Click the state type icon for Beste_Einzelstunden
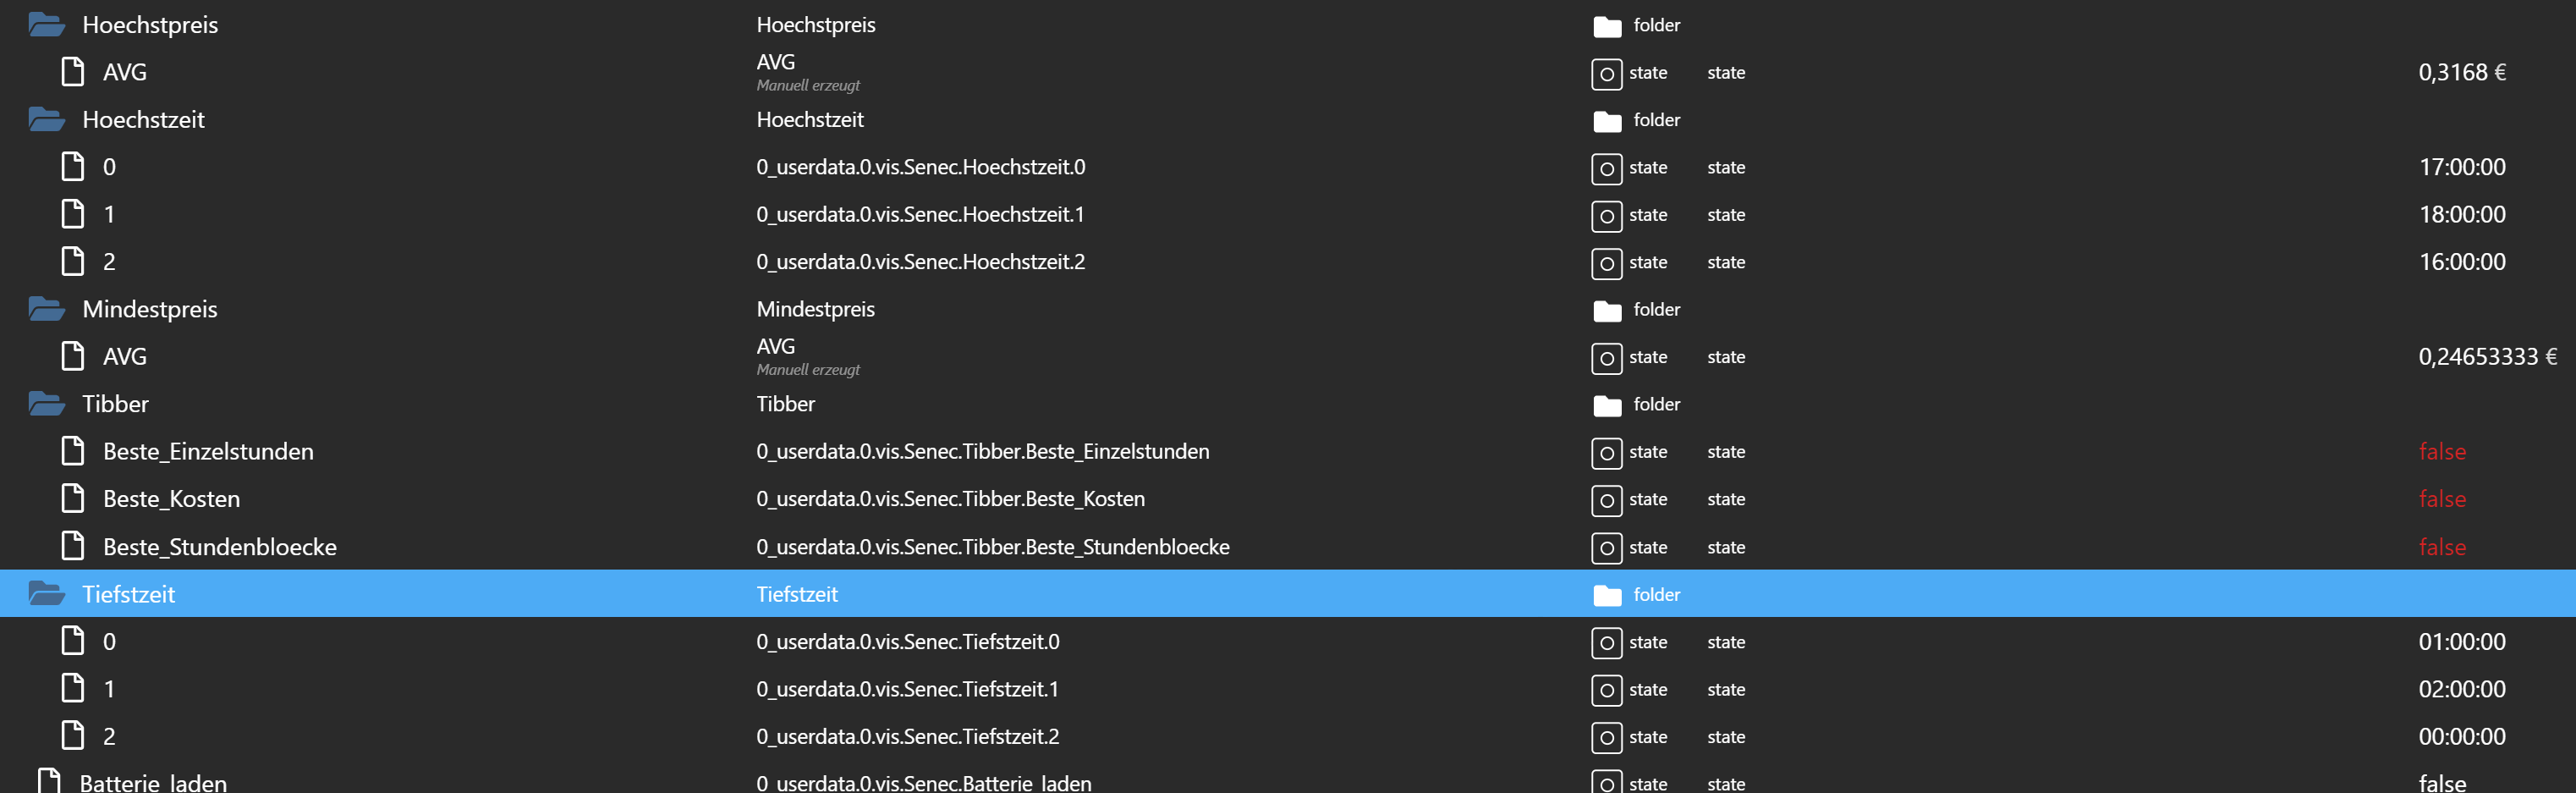 tap(1606, 453)
